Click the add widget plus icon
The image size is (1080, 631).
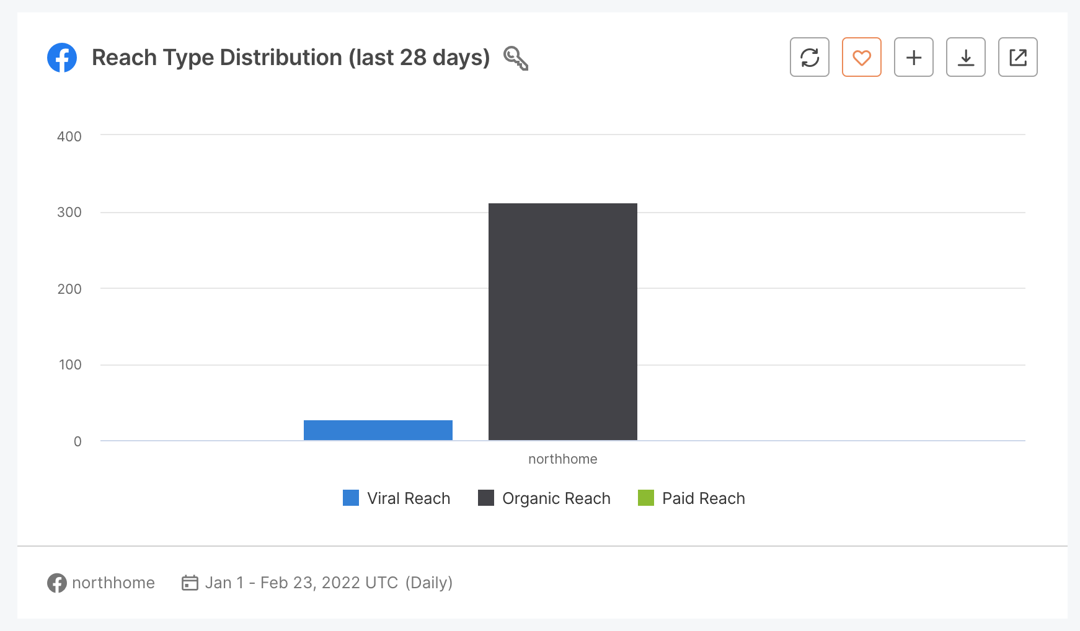pos(913,57)
